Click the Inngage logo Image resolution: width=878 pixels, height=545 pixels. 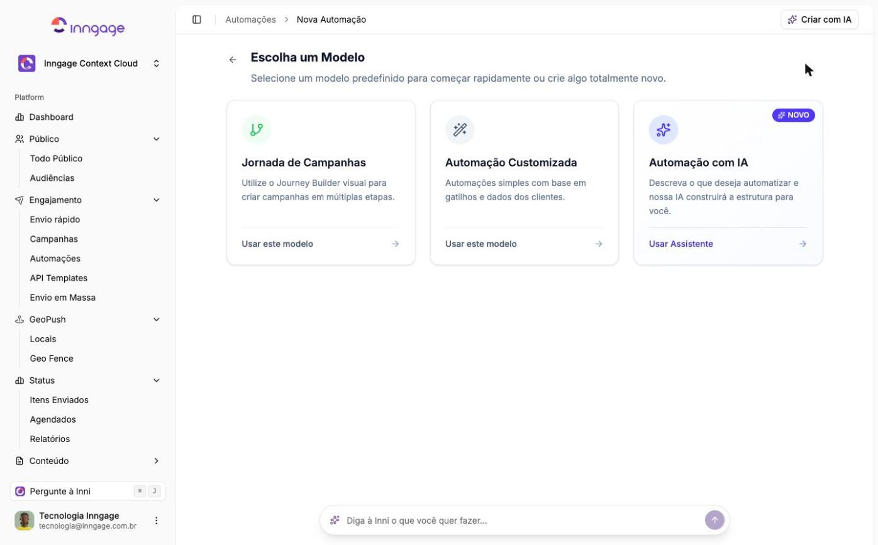click(x=88, y=26)
